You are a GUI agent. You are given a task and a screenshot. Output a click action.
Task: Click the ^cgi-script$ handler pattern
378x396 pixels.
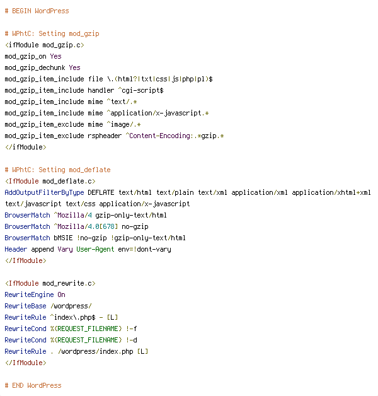tap(140, 90)
